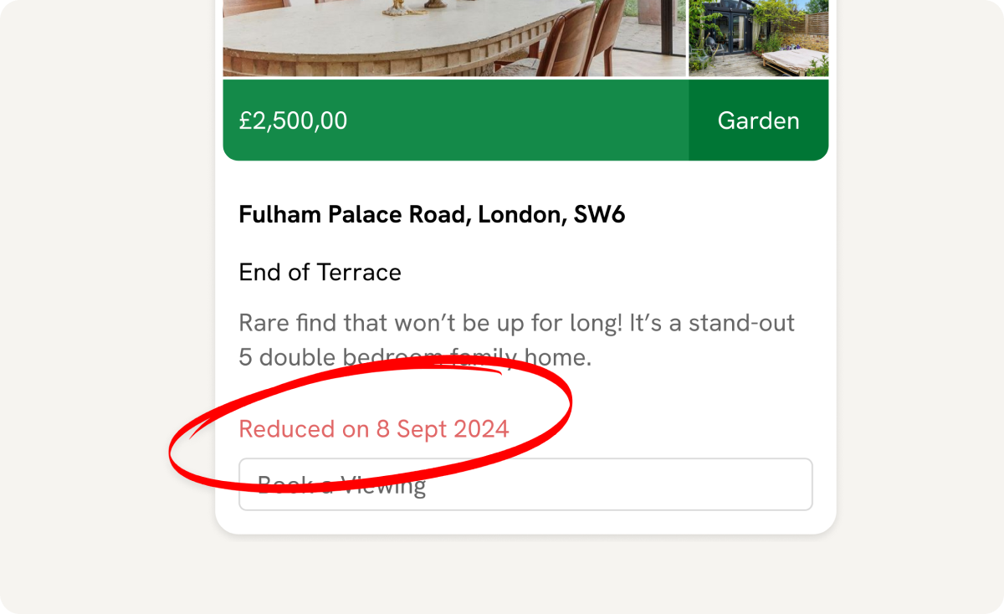1004x614 pixels.
Task: Click the End of Terrace property type
Action: click(x=320, y=273)
